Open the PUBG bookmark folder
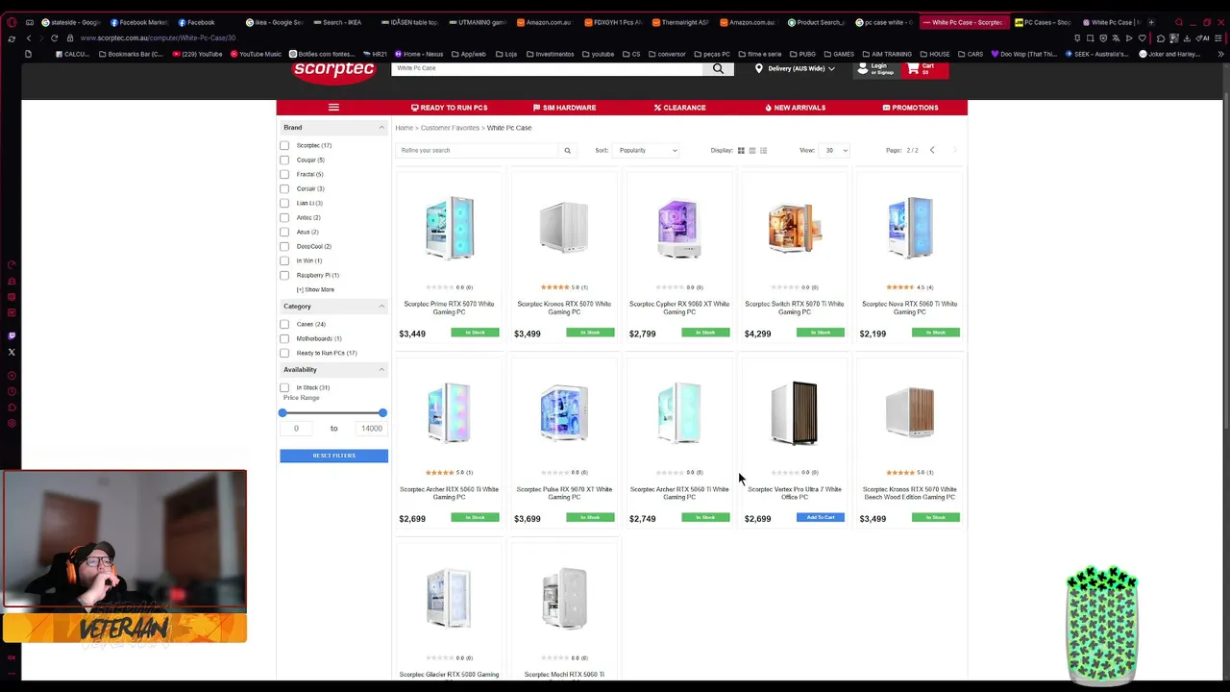Image resolution: width=1230 pixels, height=692 pixels. coord(803,54)
